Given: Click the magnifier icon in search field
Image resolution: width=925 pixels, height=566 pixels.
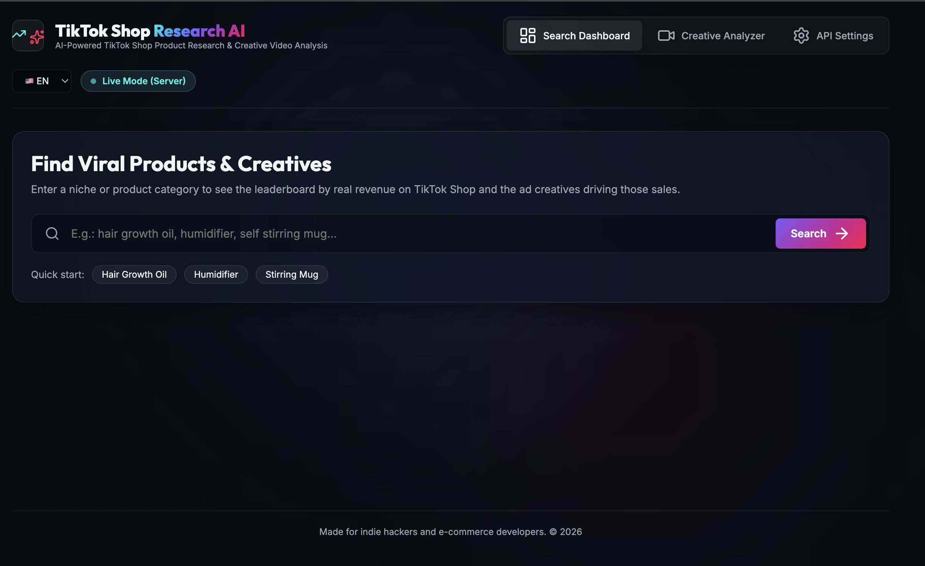Looking at the screenshot, I should (x=52, y=234).
